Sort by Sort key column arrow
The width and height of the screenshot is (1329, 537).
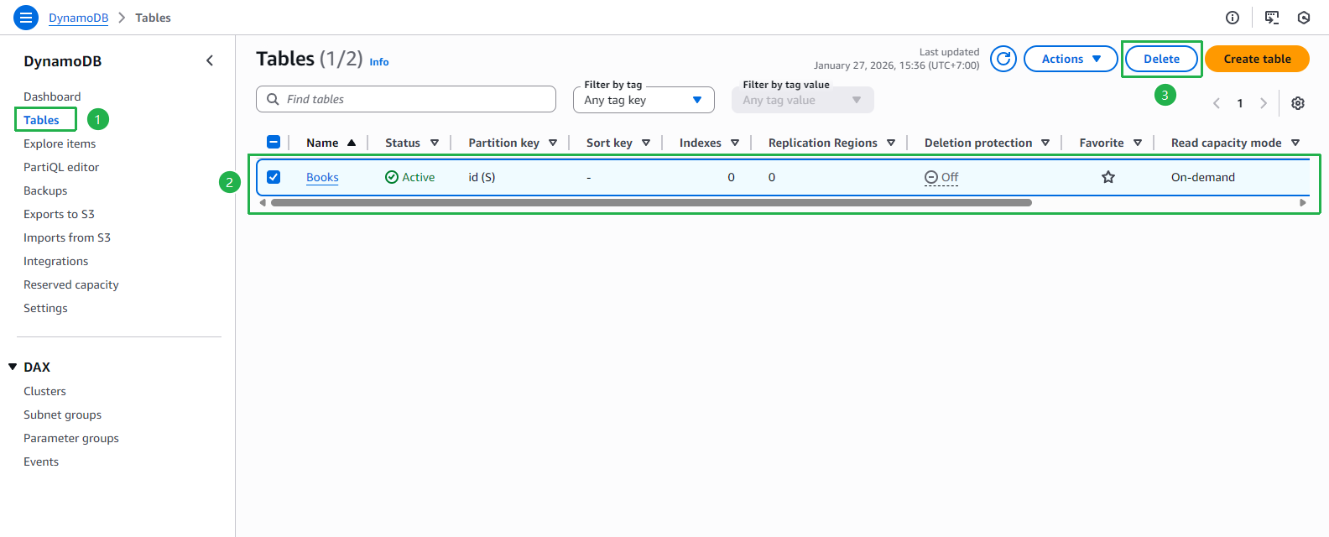click(x=646, y=143)
